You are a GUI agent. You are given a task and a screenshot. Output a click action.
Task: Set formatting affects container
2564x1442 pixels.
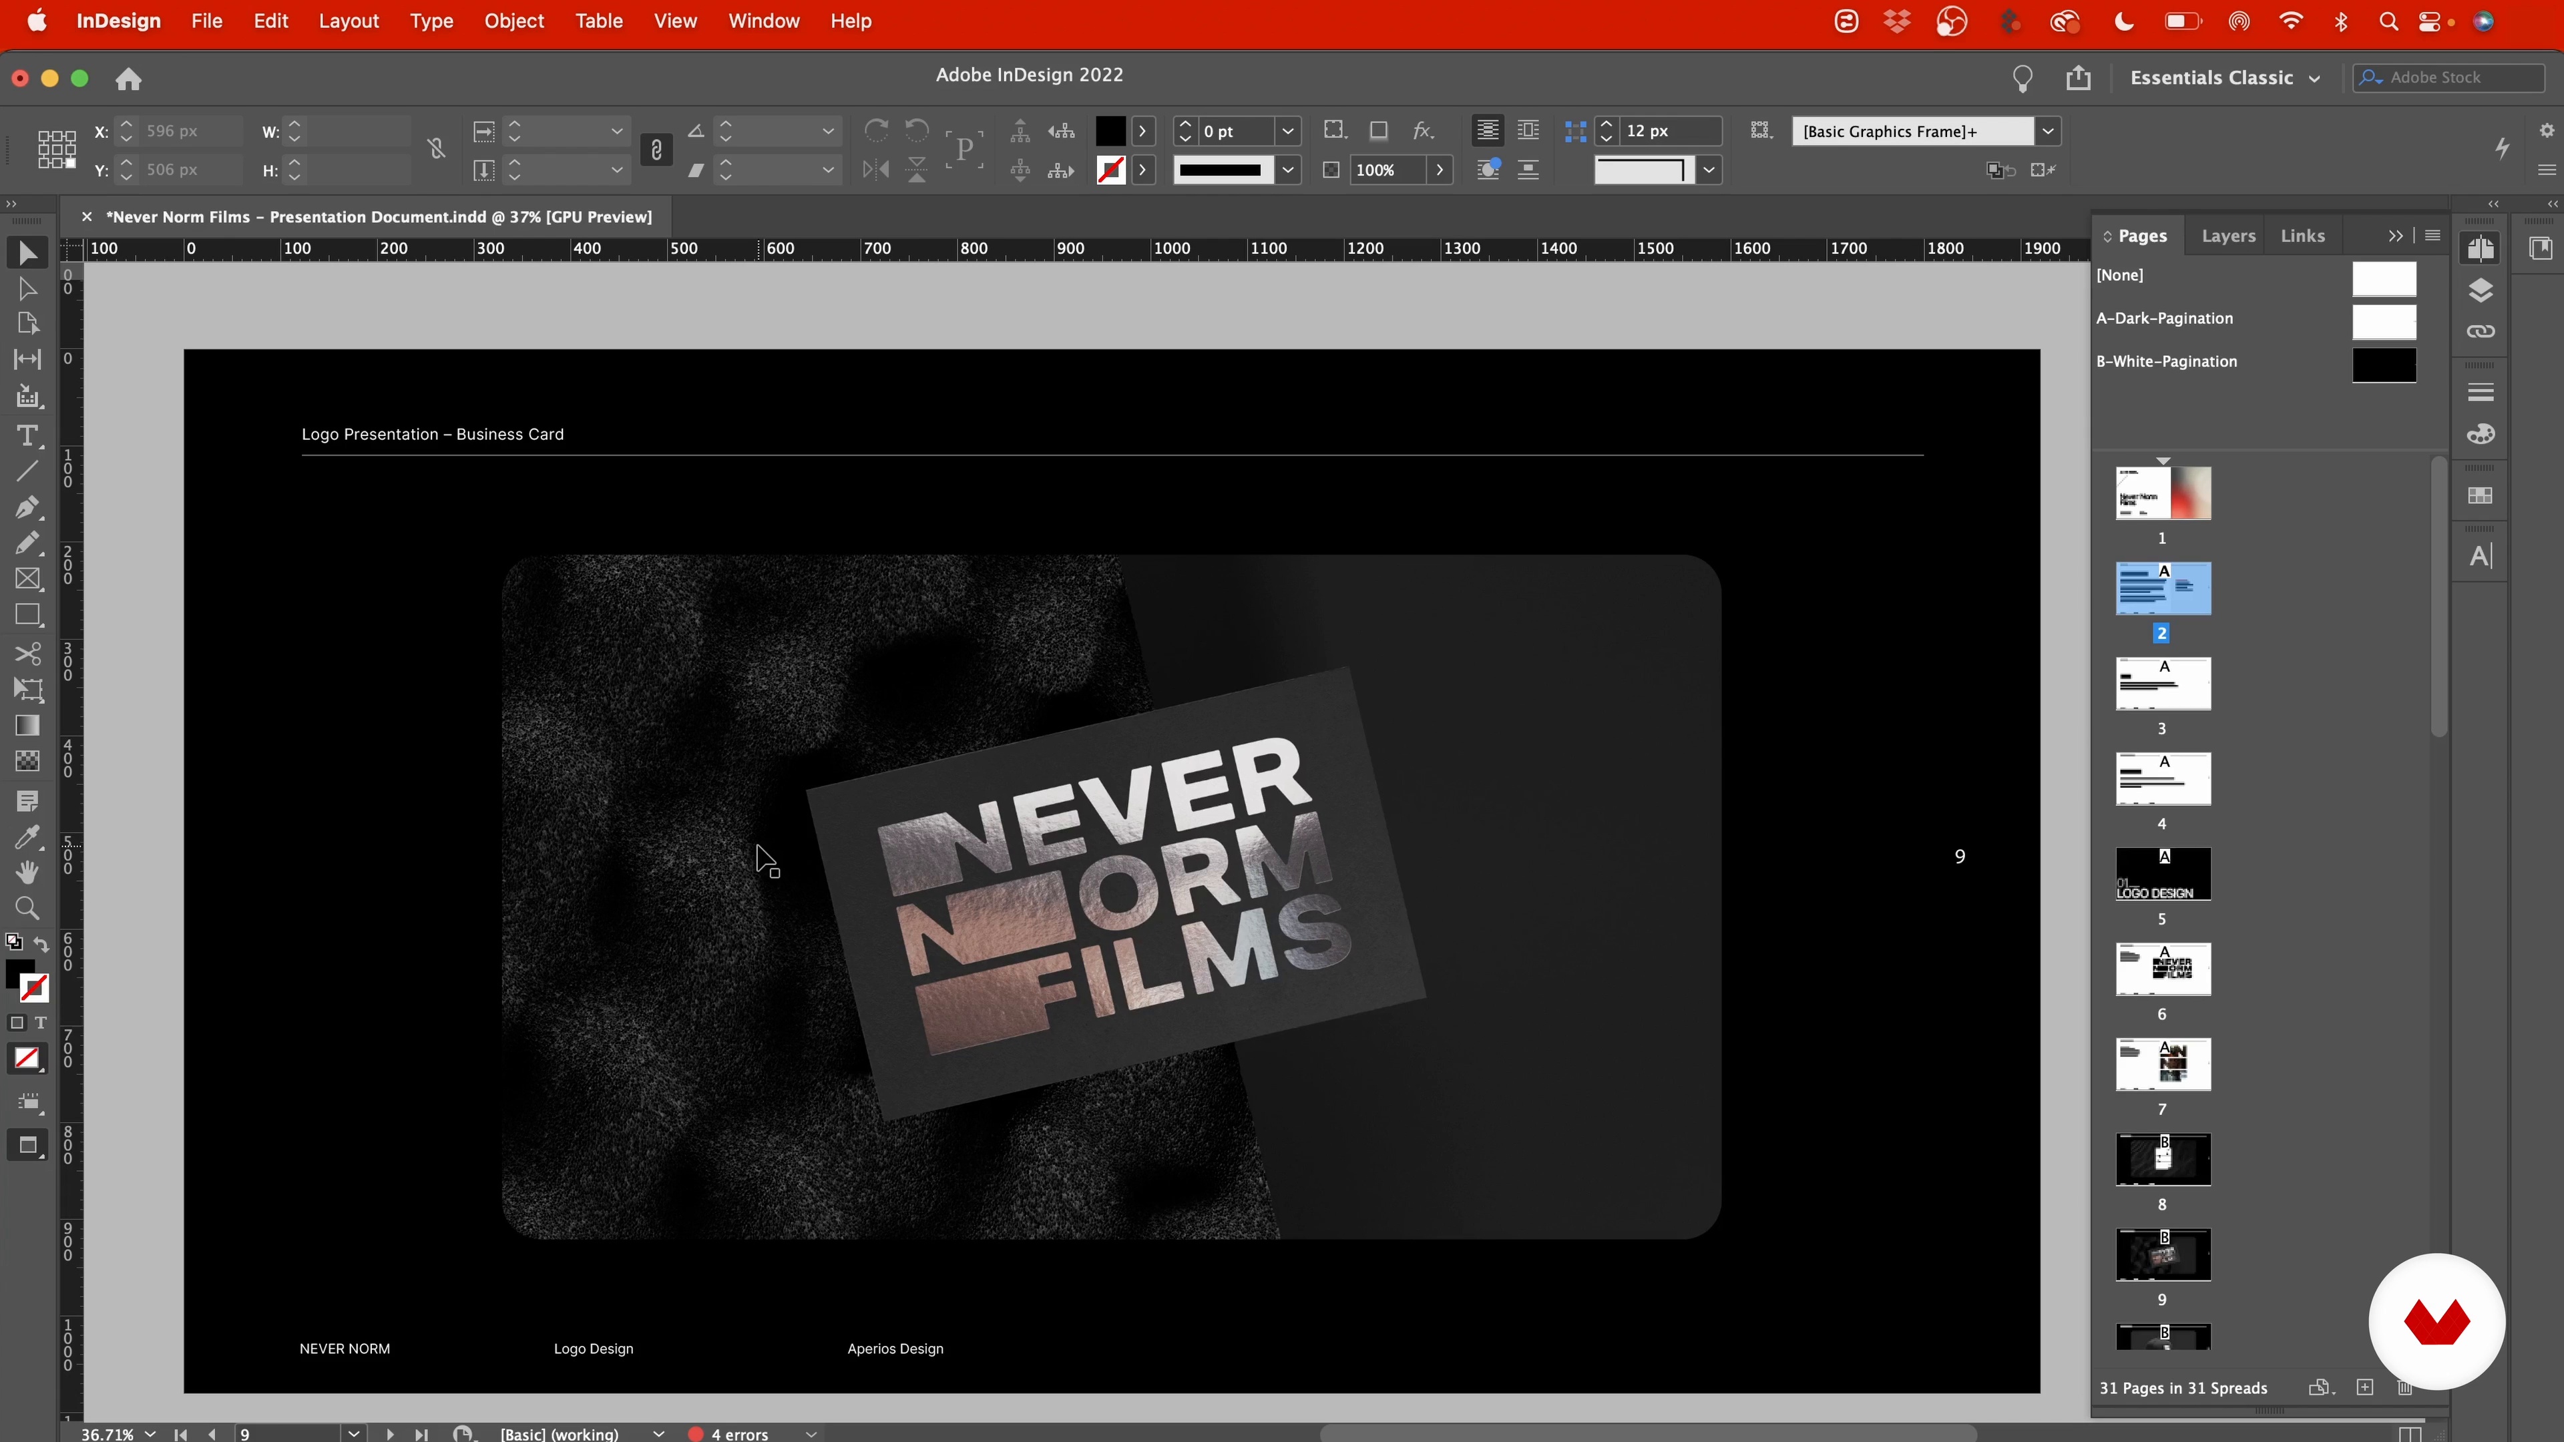click(x=16, y=1022)
